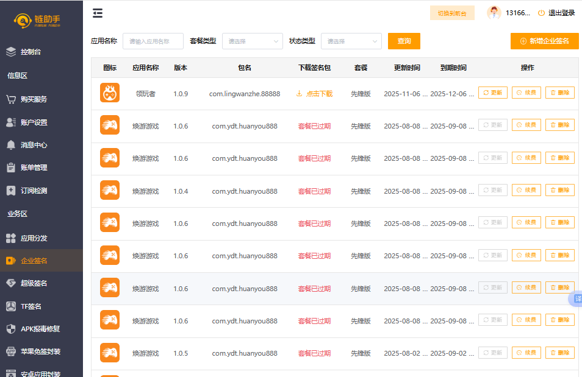The height and width of the screenshot is (377, 582).
Task: Expand the 状态类型 dropdown
Action: coord(351,41)
